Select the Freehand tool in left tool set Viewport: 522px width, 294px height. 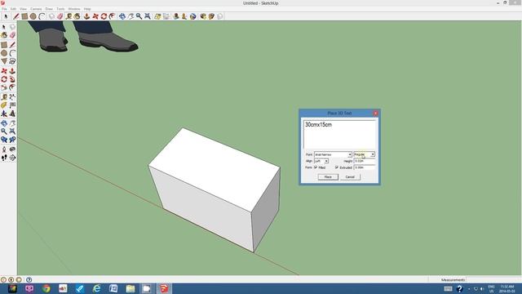click(12, 61)
